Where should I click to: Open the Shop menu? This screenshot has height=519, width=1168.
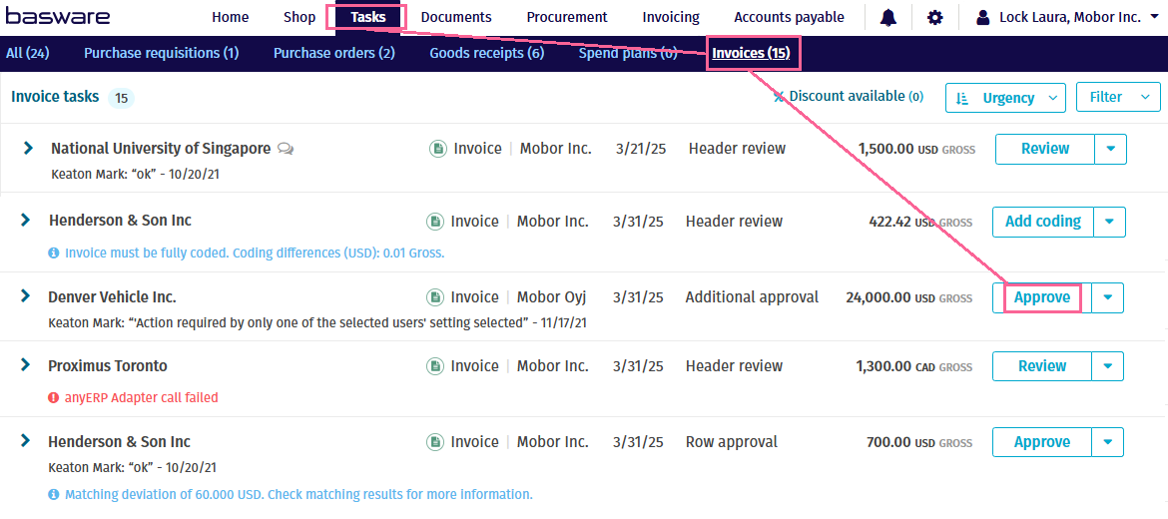(x=299, y=17)
